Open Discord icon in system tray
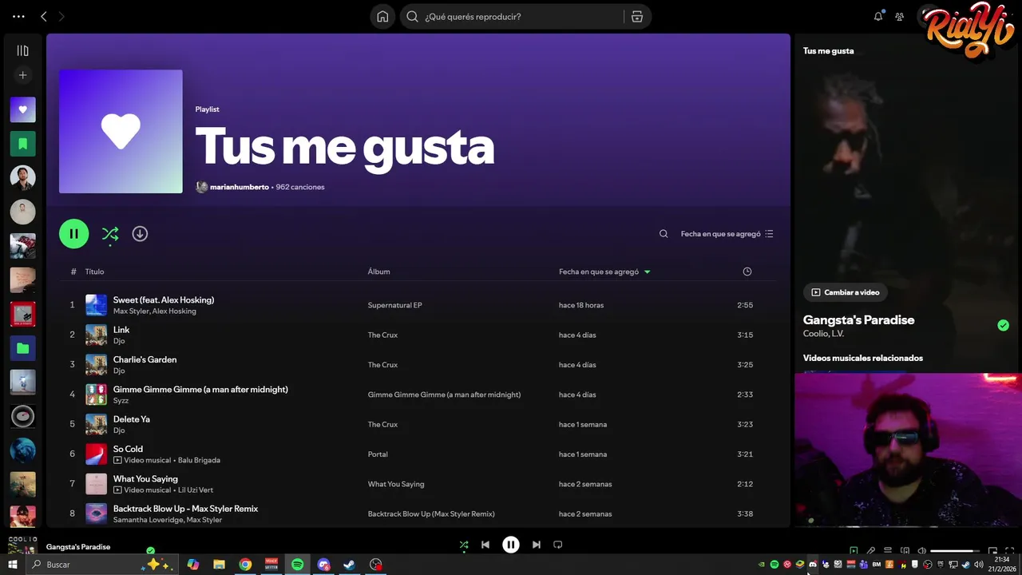Image resolution: width=1022 pixels, height=575 pixels. click(x=813, y=565)
